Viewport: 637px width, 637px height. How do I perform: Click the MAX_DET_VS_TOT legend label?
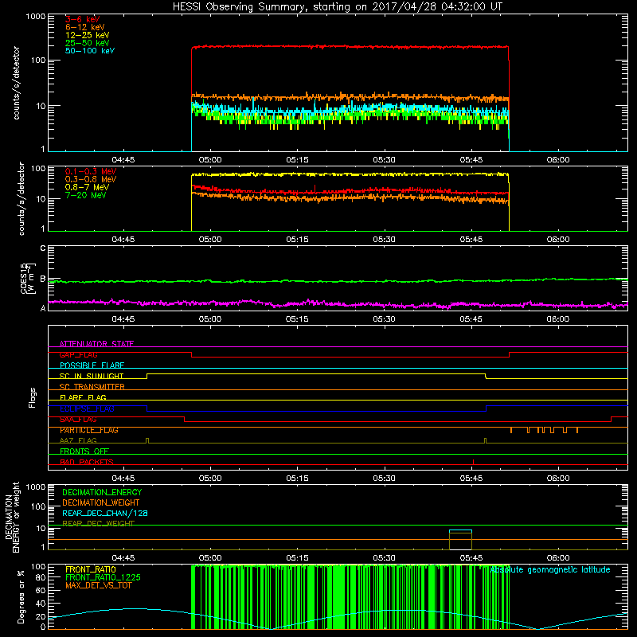(x=98, y=585)
